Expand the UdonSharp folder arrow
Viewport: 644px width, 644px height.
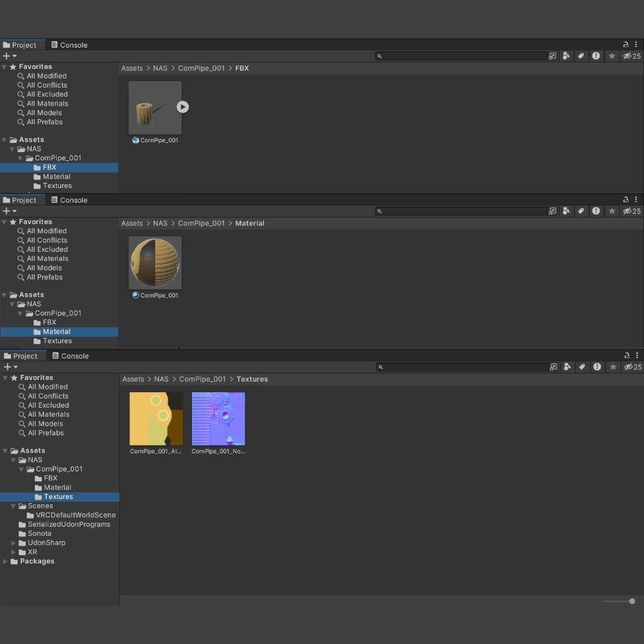(x=13, y=543)
